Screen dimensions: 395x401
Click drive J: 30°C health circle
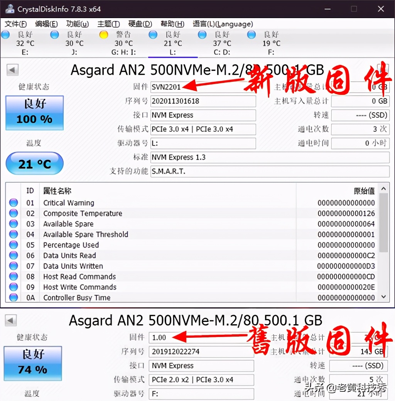[54, 34]
